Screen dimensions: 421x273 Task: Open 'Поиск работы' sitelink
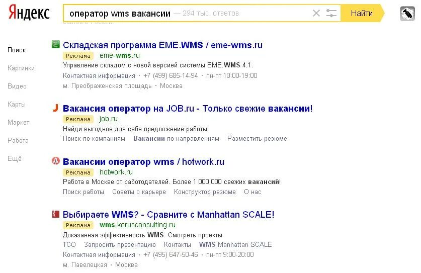83,192
